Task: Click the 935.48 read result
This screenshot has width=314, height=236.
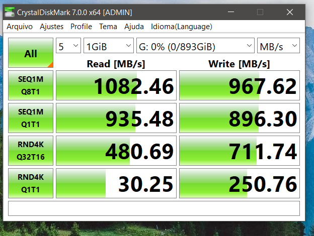Action: pyautogui.click(x=116, y=118)
